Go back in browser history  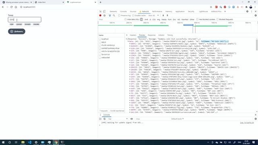click(x=3, y=7)
